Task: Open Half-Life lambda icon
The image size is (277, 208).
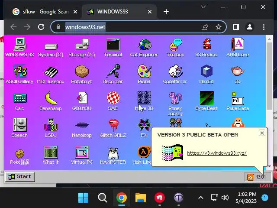Action: 144,152
